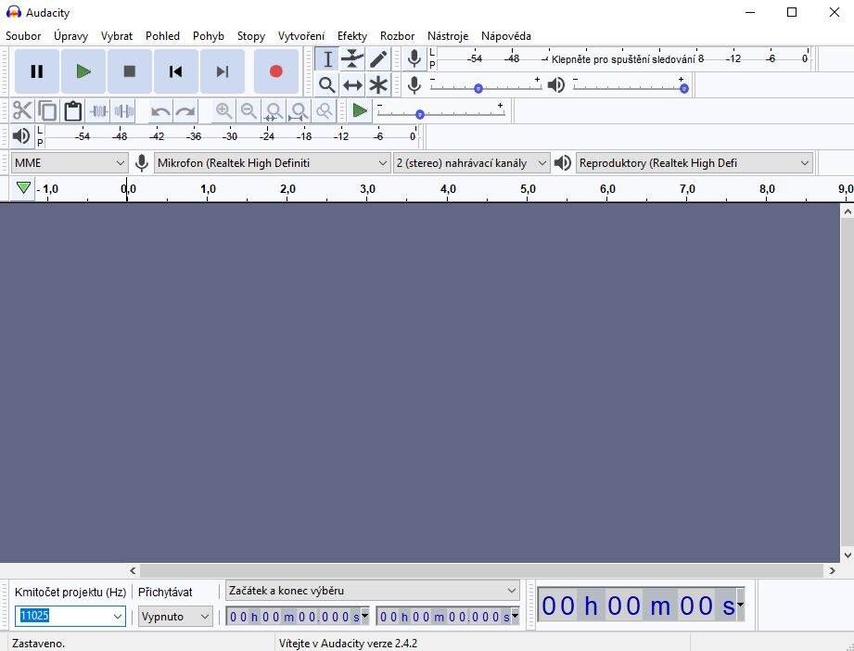Open the Nápověda menu

(506, 36)
